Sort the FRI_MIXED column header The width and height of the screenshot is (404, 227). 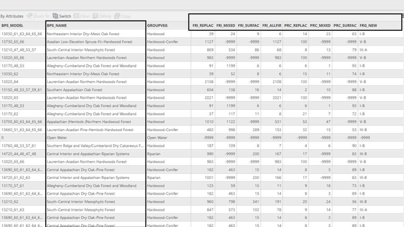(225, 25)
